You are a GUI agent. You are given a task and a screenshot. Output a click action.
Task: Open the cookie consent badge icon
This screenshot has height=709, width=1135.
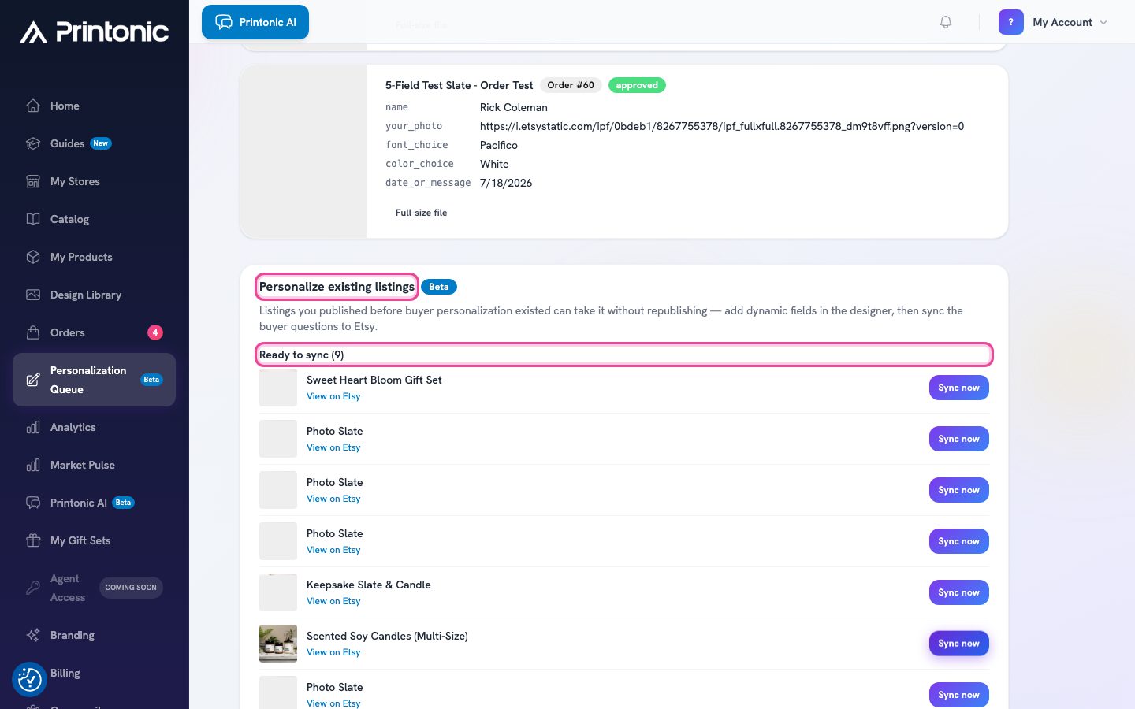(30, 679)
